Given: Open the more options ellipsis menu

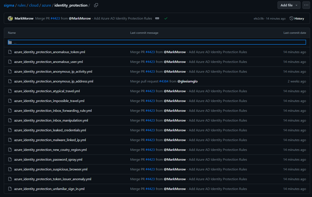Looking at the screenshot, I should pyautogui.click(x=306, y=5).
